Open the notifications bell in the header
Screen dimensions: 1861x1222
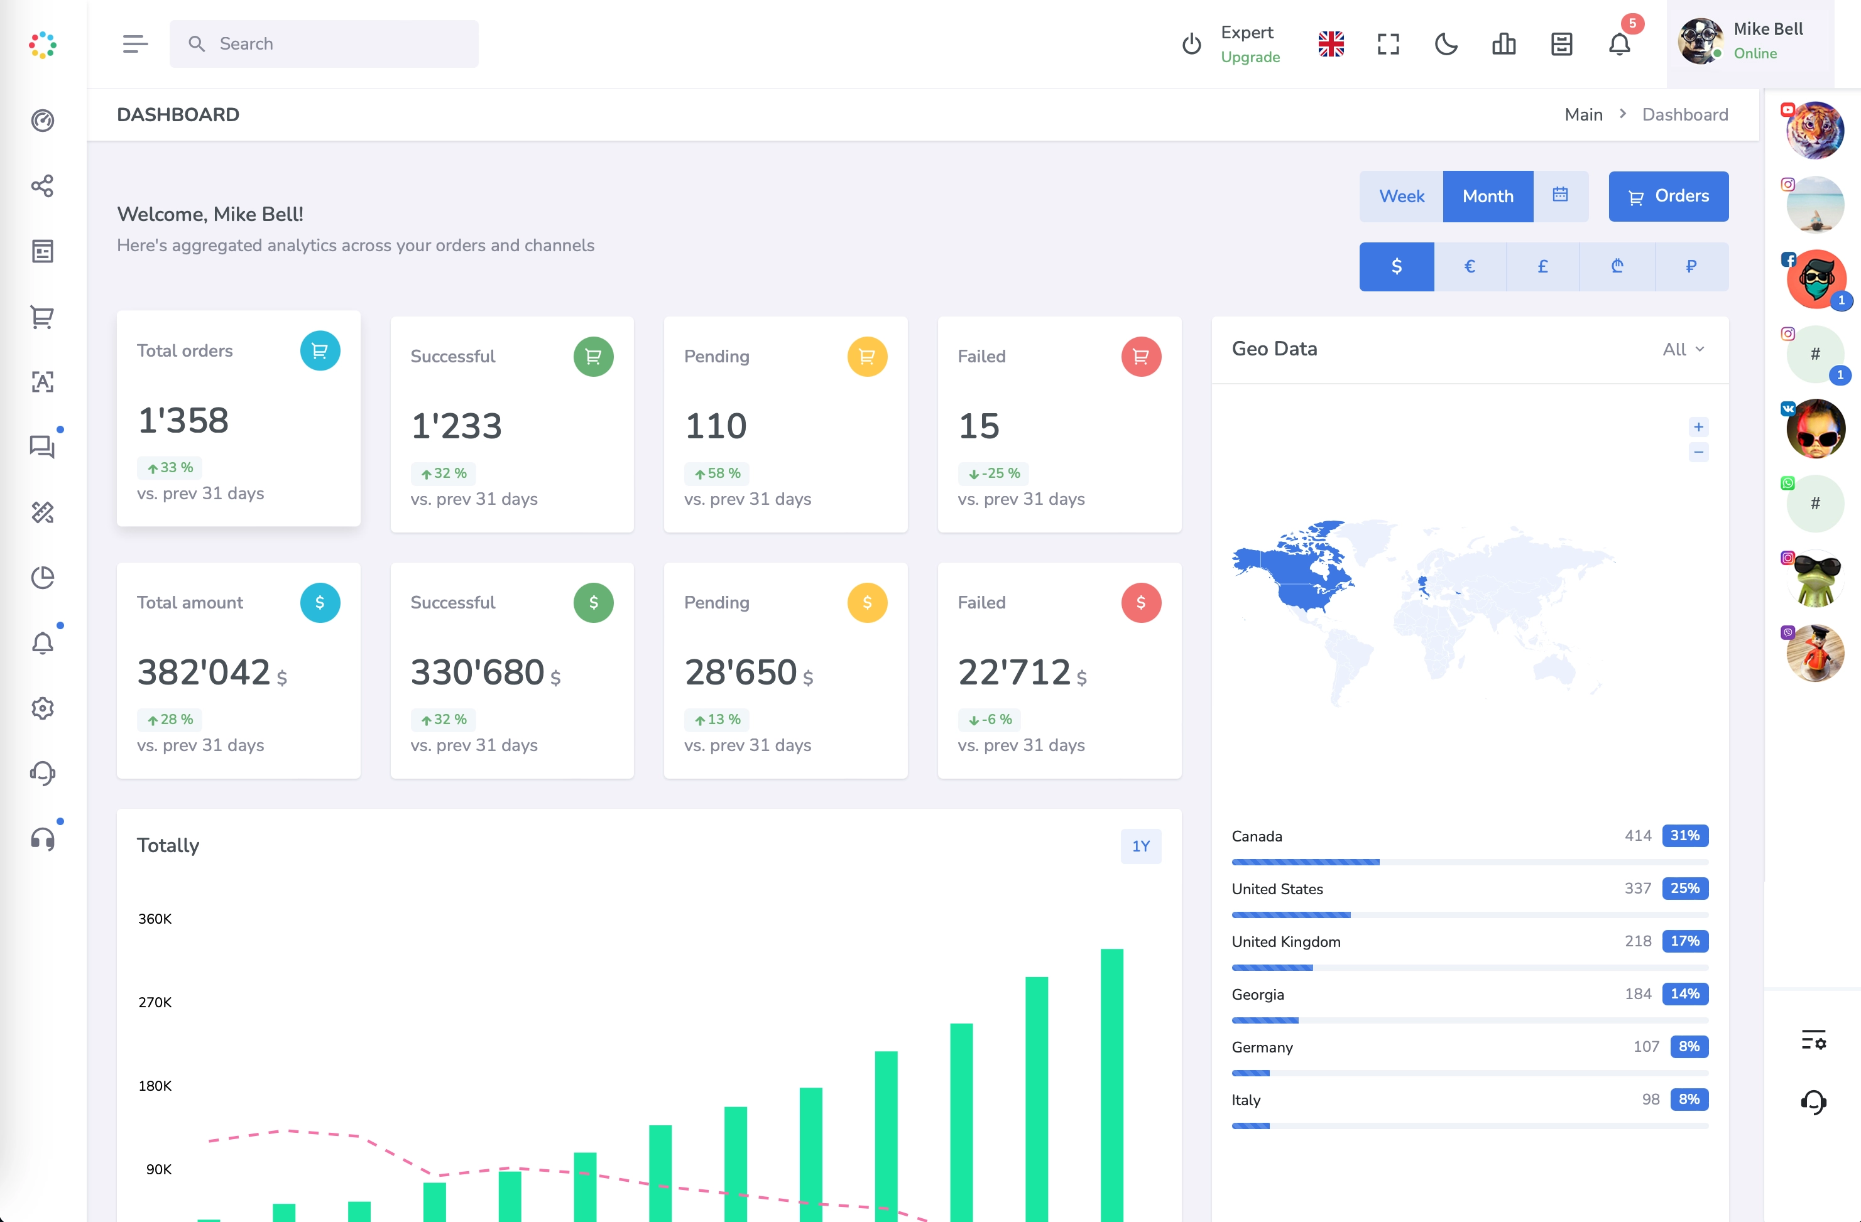pos(1619,44)
